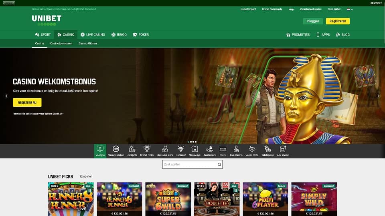The image size is (385, 216).
Task: Open the Live Casino category icon
Action: (x=236, y=149)
